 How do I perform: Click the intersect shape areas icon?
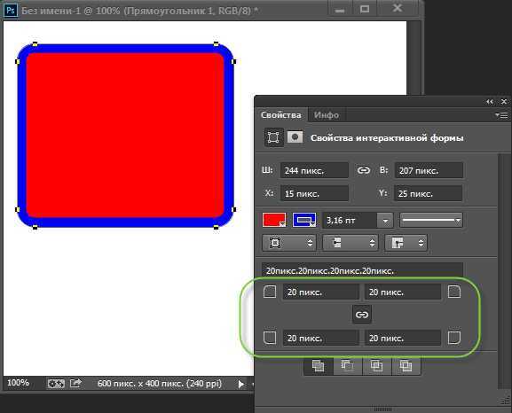376,366
